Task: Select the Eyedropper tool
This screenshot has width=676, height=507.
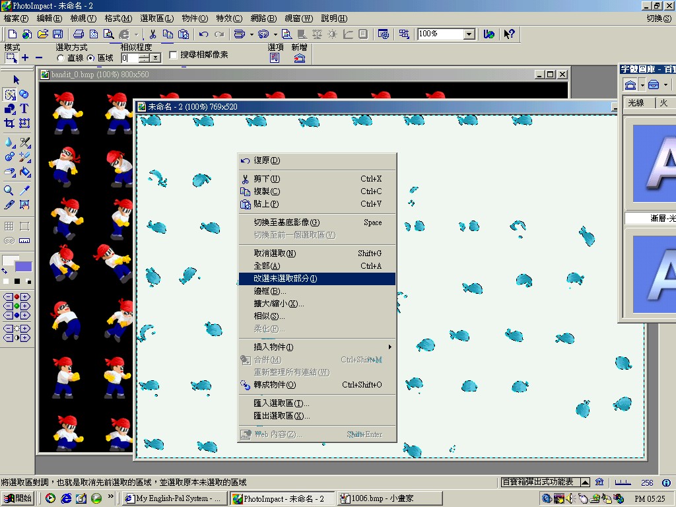Action: (24, 190)
